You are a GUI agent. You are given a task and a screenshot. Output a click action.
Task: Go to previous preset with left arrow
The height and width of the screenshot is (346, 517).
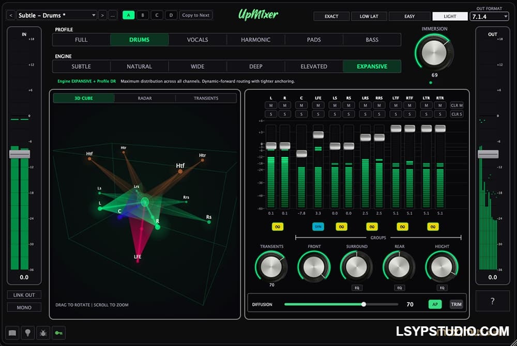click(x=10, y=15)
